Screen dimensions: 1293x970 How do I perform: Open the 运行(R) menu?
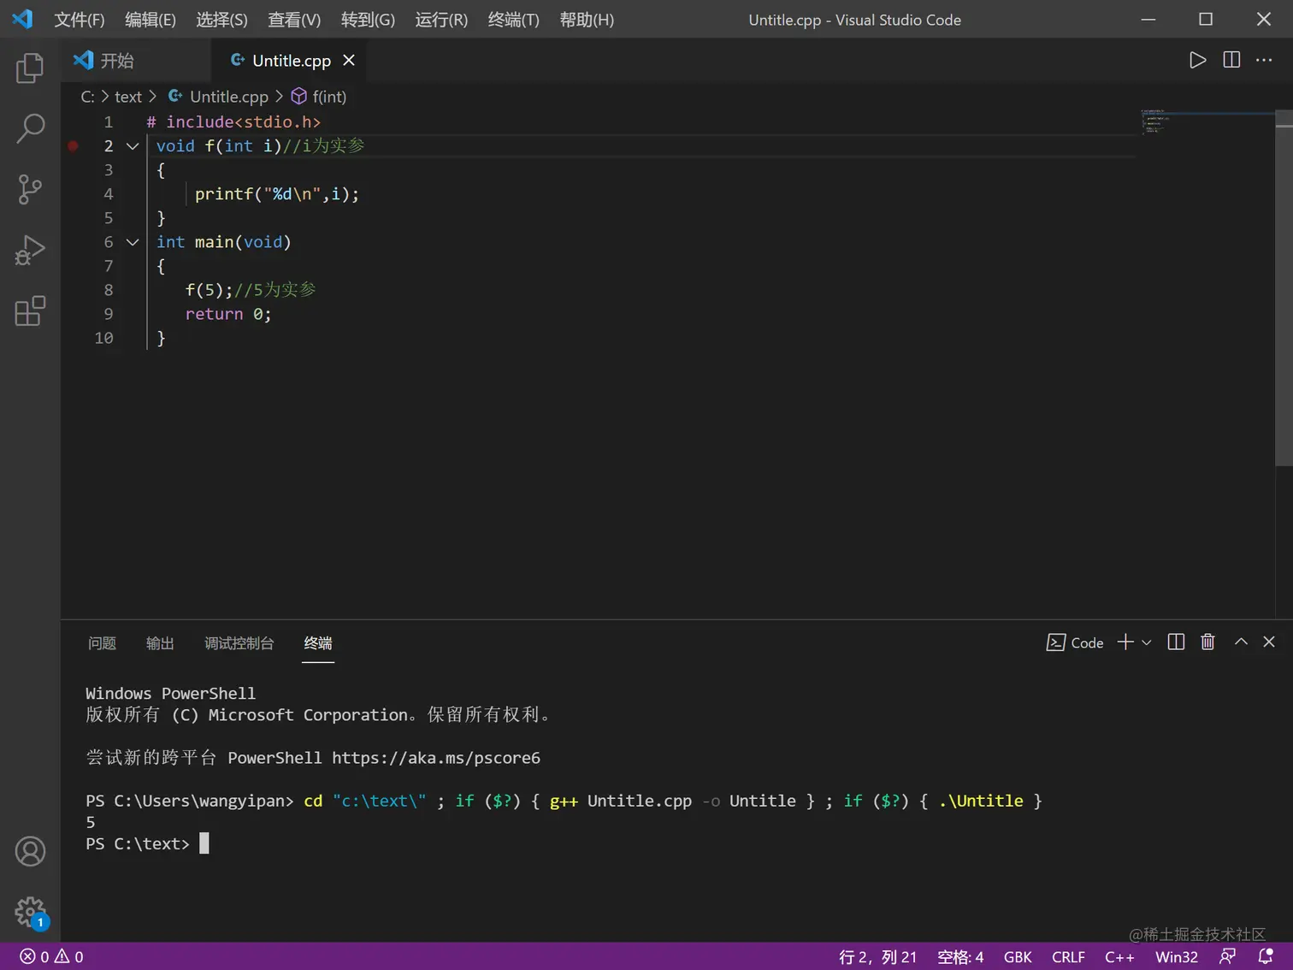coord(441,20)
